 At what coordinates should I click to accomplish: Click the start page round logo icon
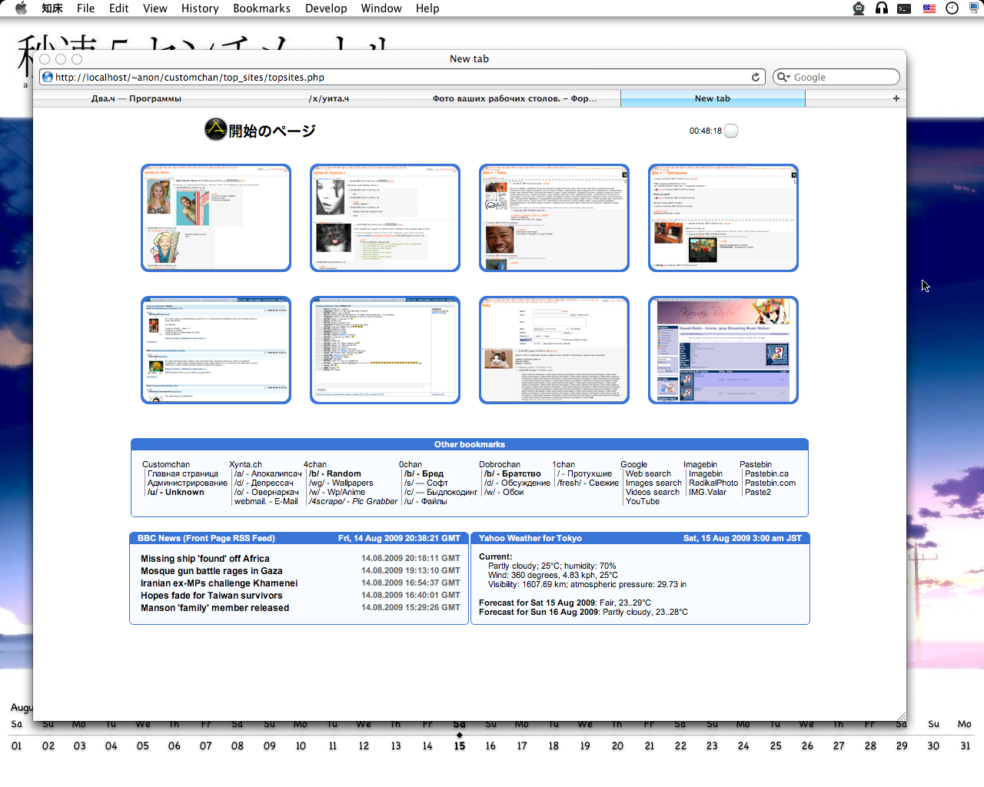[x=216, y=129]
